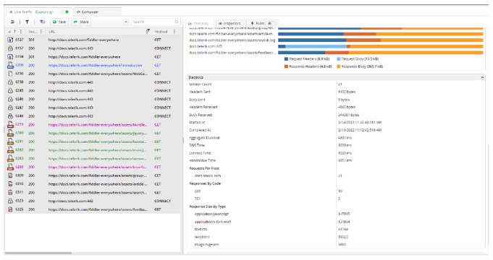The height and width of the screenshot is (260, 493).
Task: Click the docs.telerik.com:443 chart bar
Action: (381, 46)
